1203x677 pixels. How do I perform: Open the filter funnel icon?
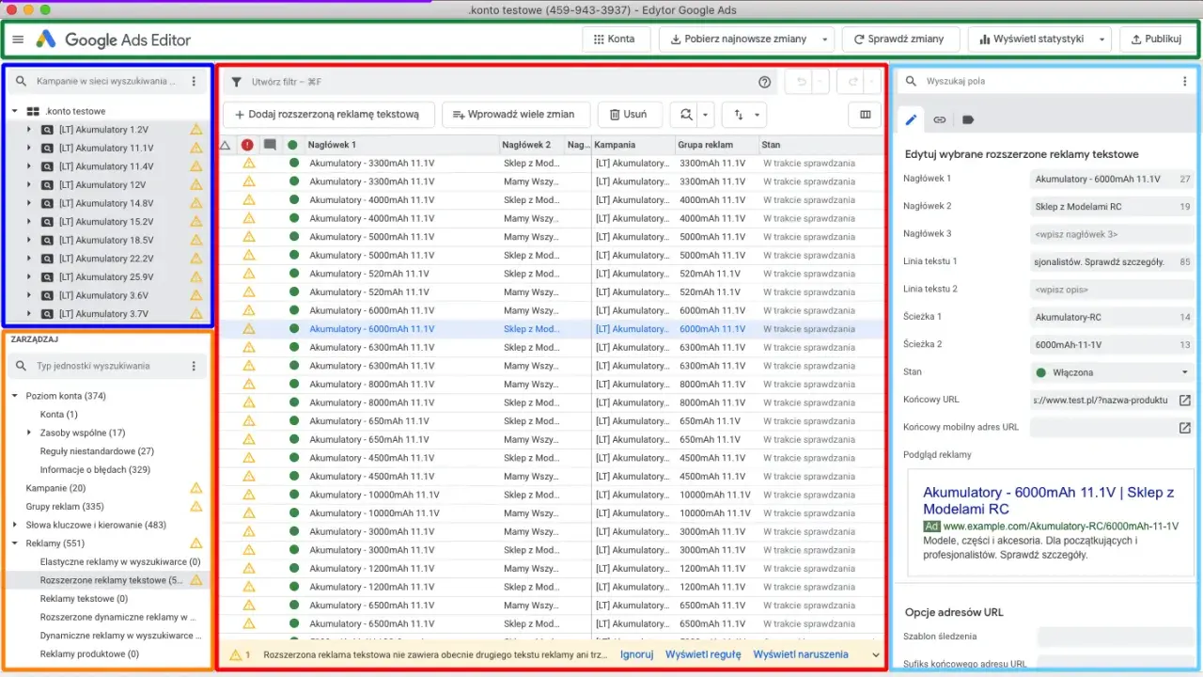coord(237,82)
